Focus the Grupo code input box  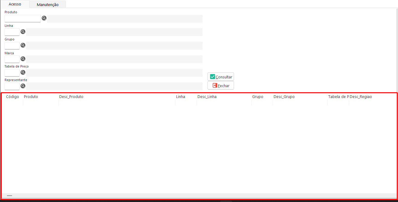tap(12, 46)
